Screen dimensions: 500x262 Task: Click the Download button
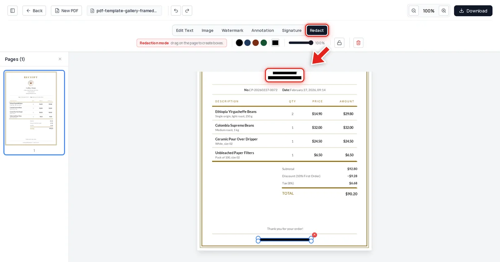(x=473, y=11)
